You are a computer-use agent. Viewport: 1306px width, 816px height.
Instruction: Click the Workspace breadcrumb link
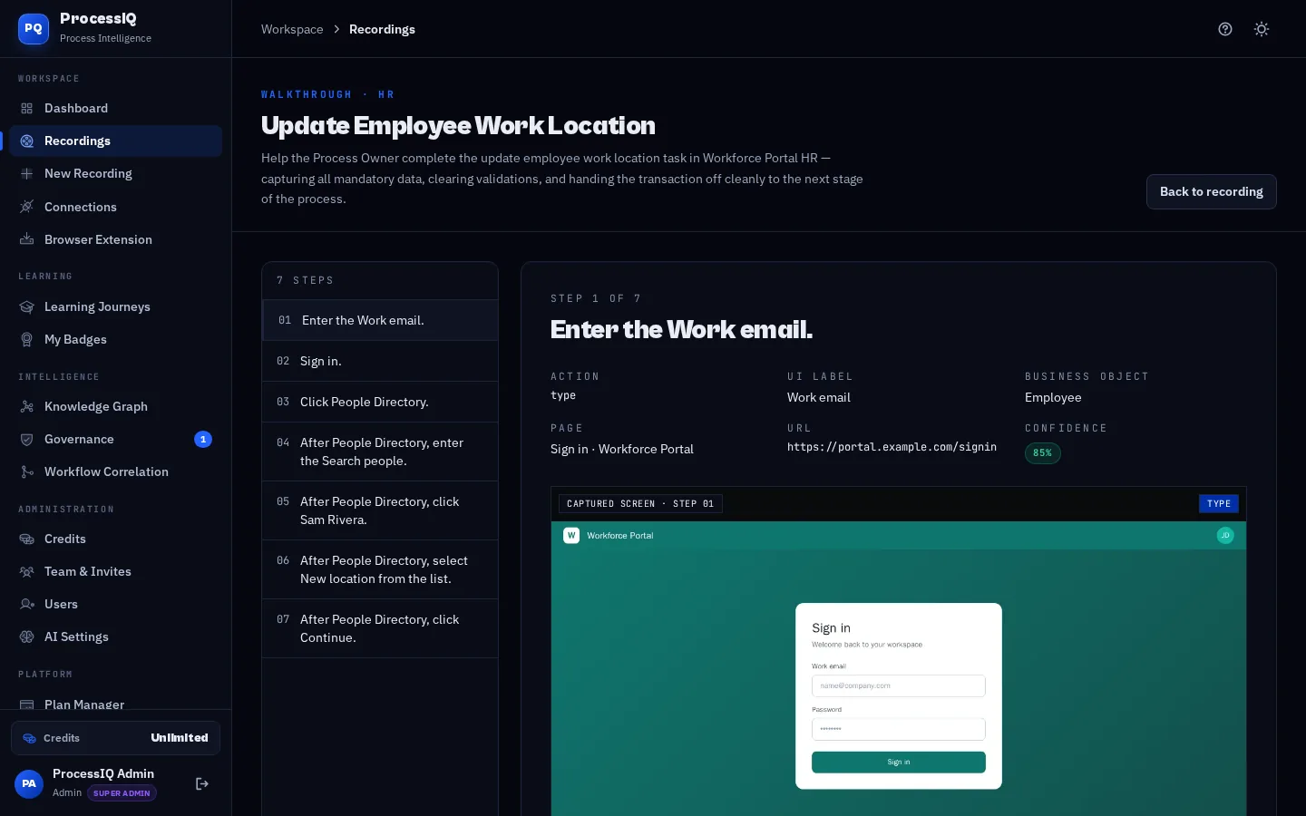pyautogui.click(x=292, y=29)
